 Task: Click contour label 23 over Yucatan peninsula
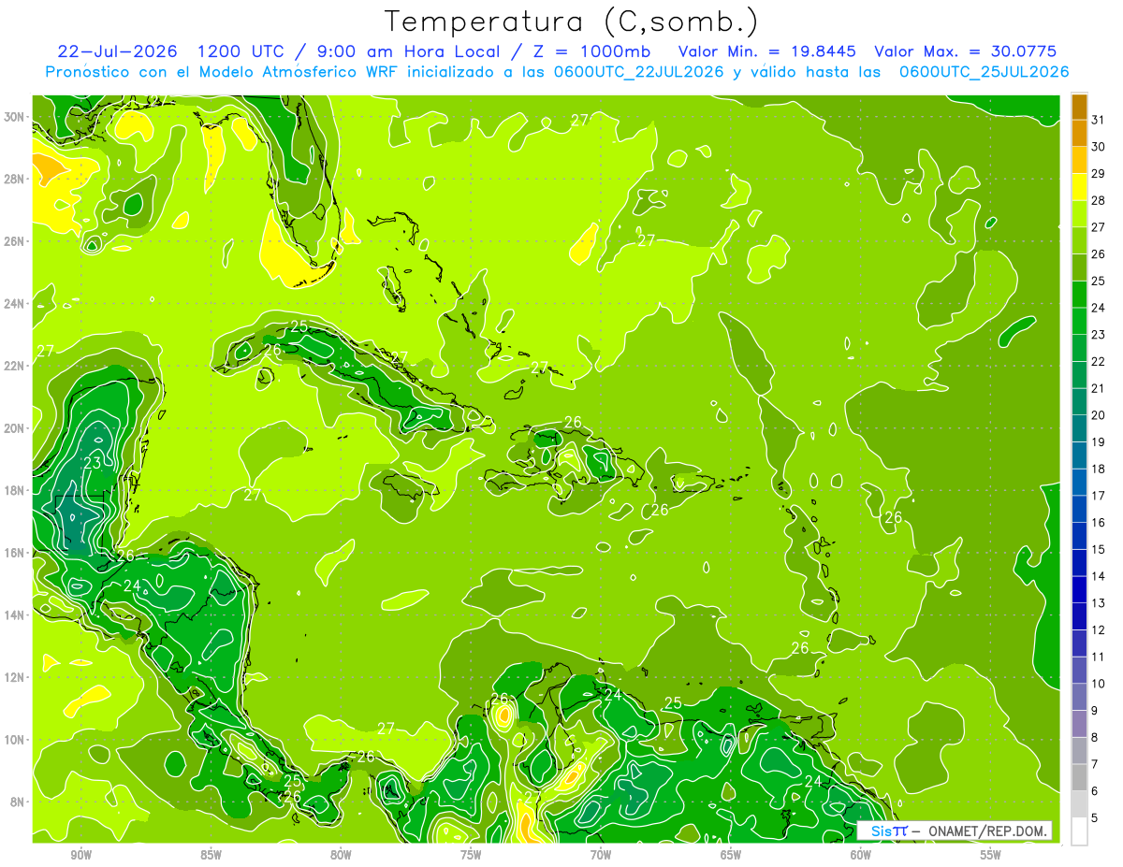click(x=92, y=463)
